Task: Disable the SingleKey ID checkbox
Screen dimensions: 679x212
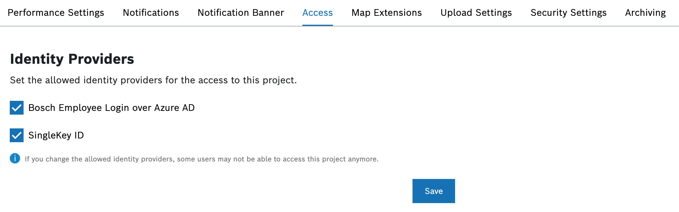Action: pos(17,135)
